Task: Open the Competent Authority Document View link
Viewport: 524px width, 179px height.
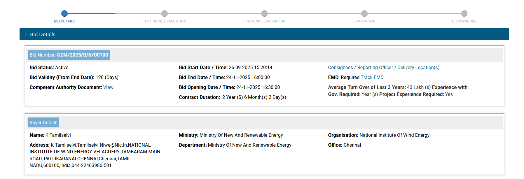Action: pyautogui.click(x=108, y=87)
